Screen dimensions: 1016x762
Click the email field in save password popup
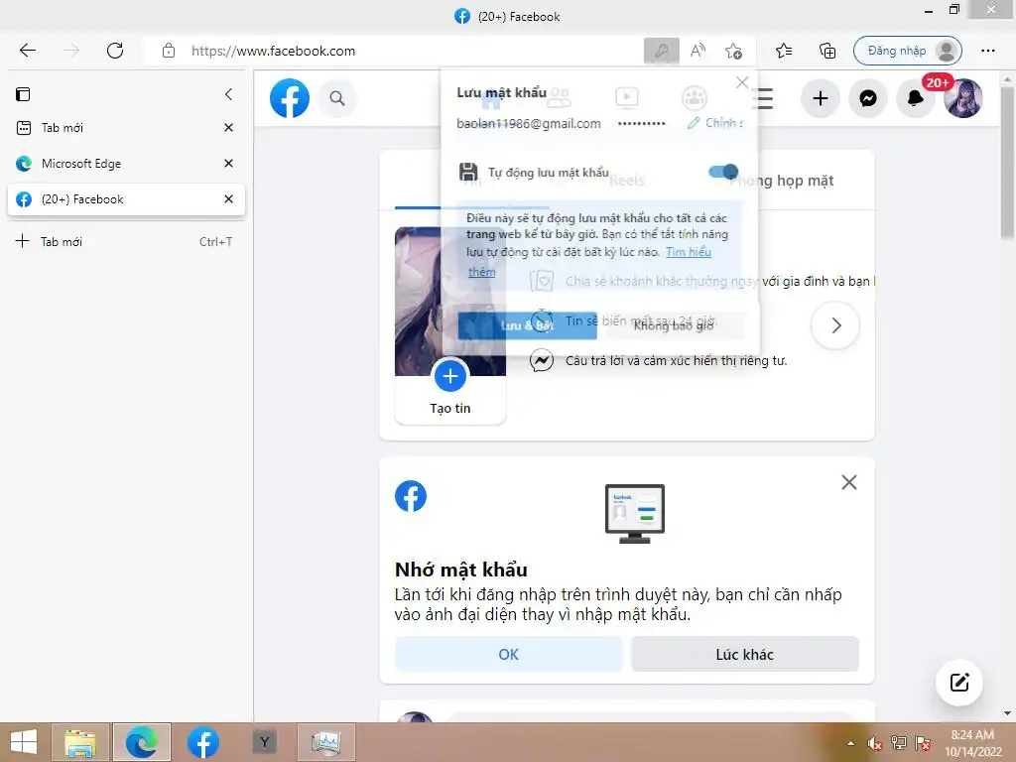(529, 123)
